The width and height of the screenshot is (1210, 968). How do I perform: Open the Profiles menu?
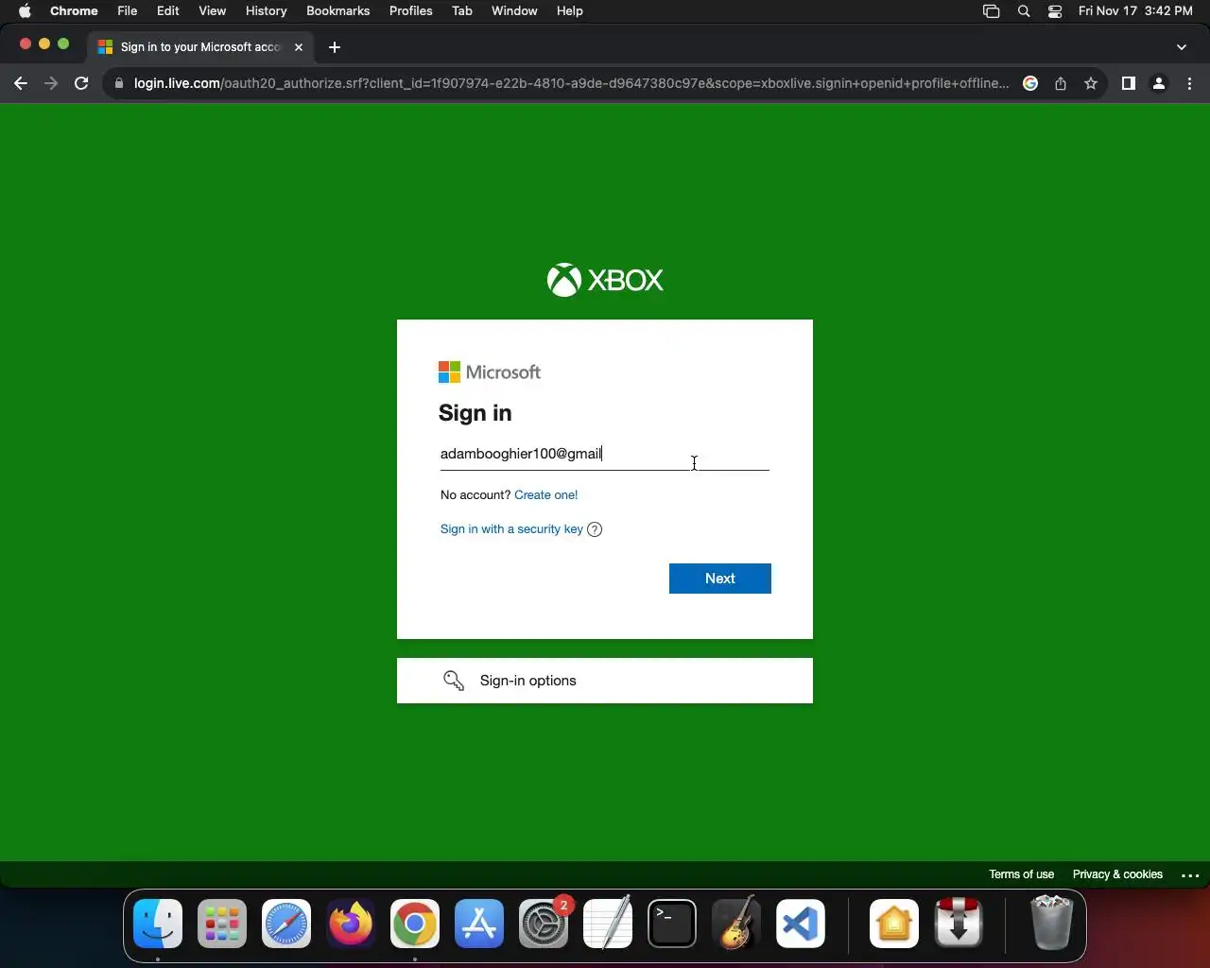point(411,11)
